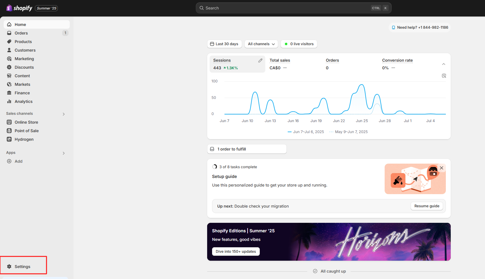Open the All channels dropdown
Image resolution: width=485 pixels, height=279 pixels.
click(x=261, y=44)
